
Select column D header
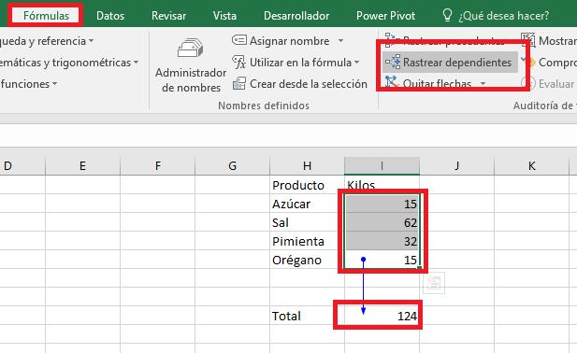22,166
